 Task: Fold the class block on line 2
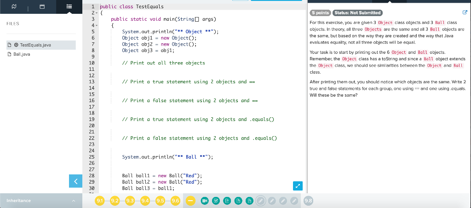coord(97,13)
